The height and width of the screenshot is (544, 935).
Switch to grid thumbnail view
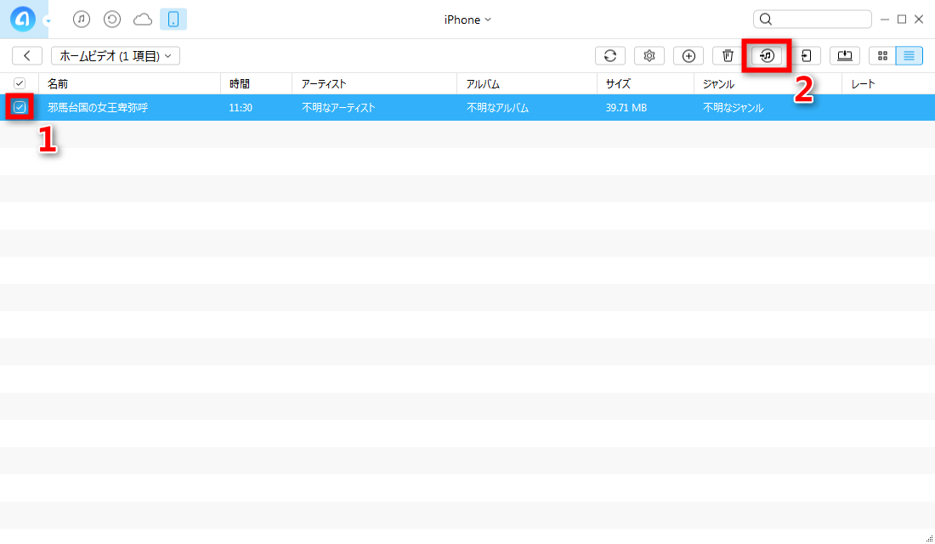tap(882, 55)
